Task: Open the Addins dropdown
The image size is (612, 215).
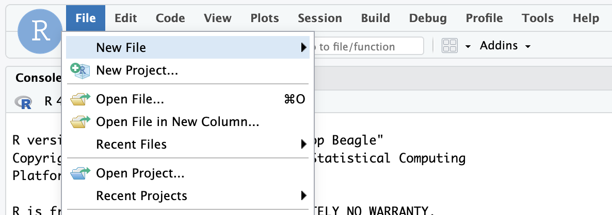Action: [505, 46]
